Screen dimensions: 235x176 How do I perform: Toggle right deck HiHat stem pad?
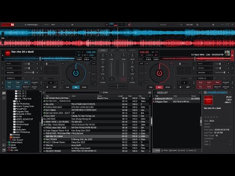pos(209,87)
